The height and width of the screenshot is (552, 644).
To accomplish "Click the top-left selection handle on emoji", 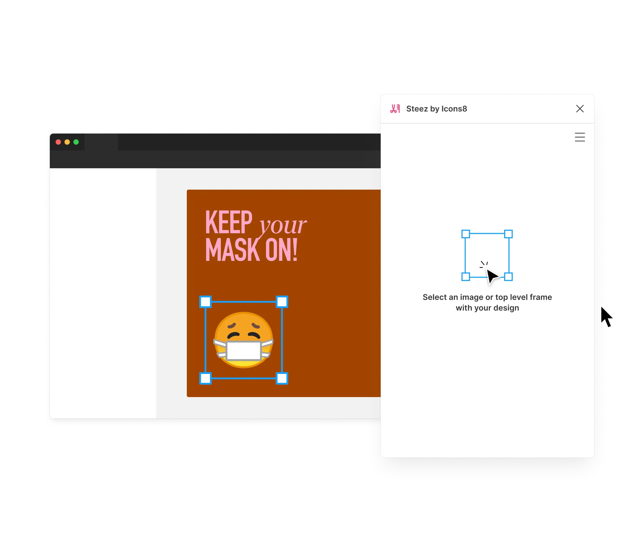I will [x=205, y=302].
